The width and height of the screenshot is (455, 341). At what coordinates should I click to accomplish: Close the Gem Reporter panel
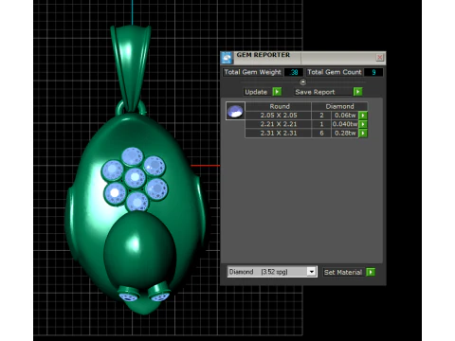click(x=380, y=57)
